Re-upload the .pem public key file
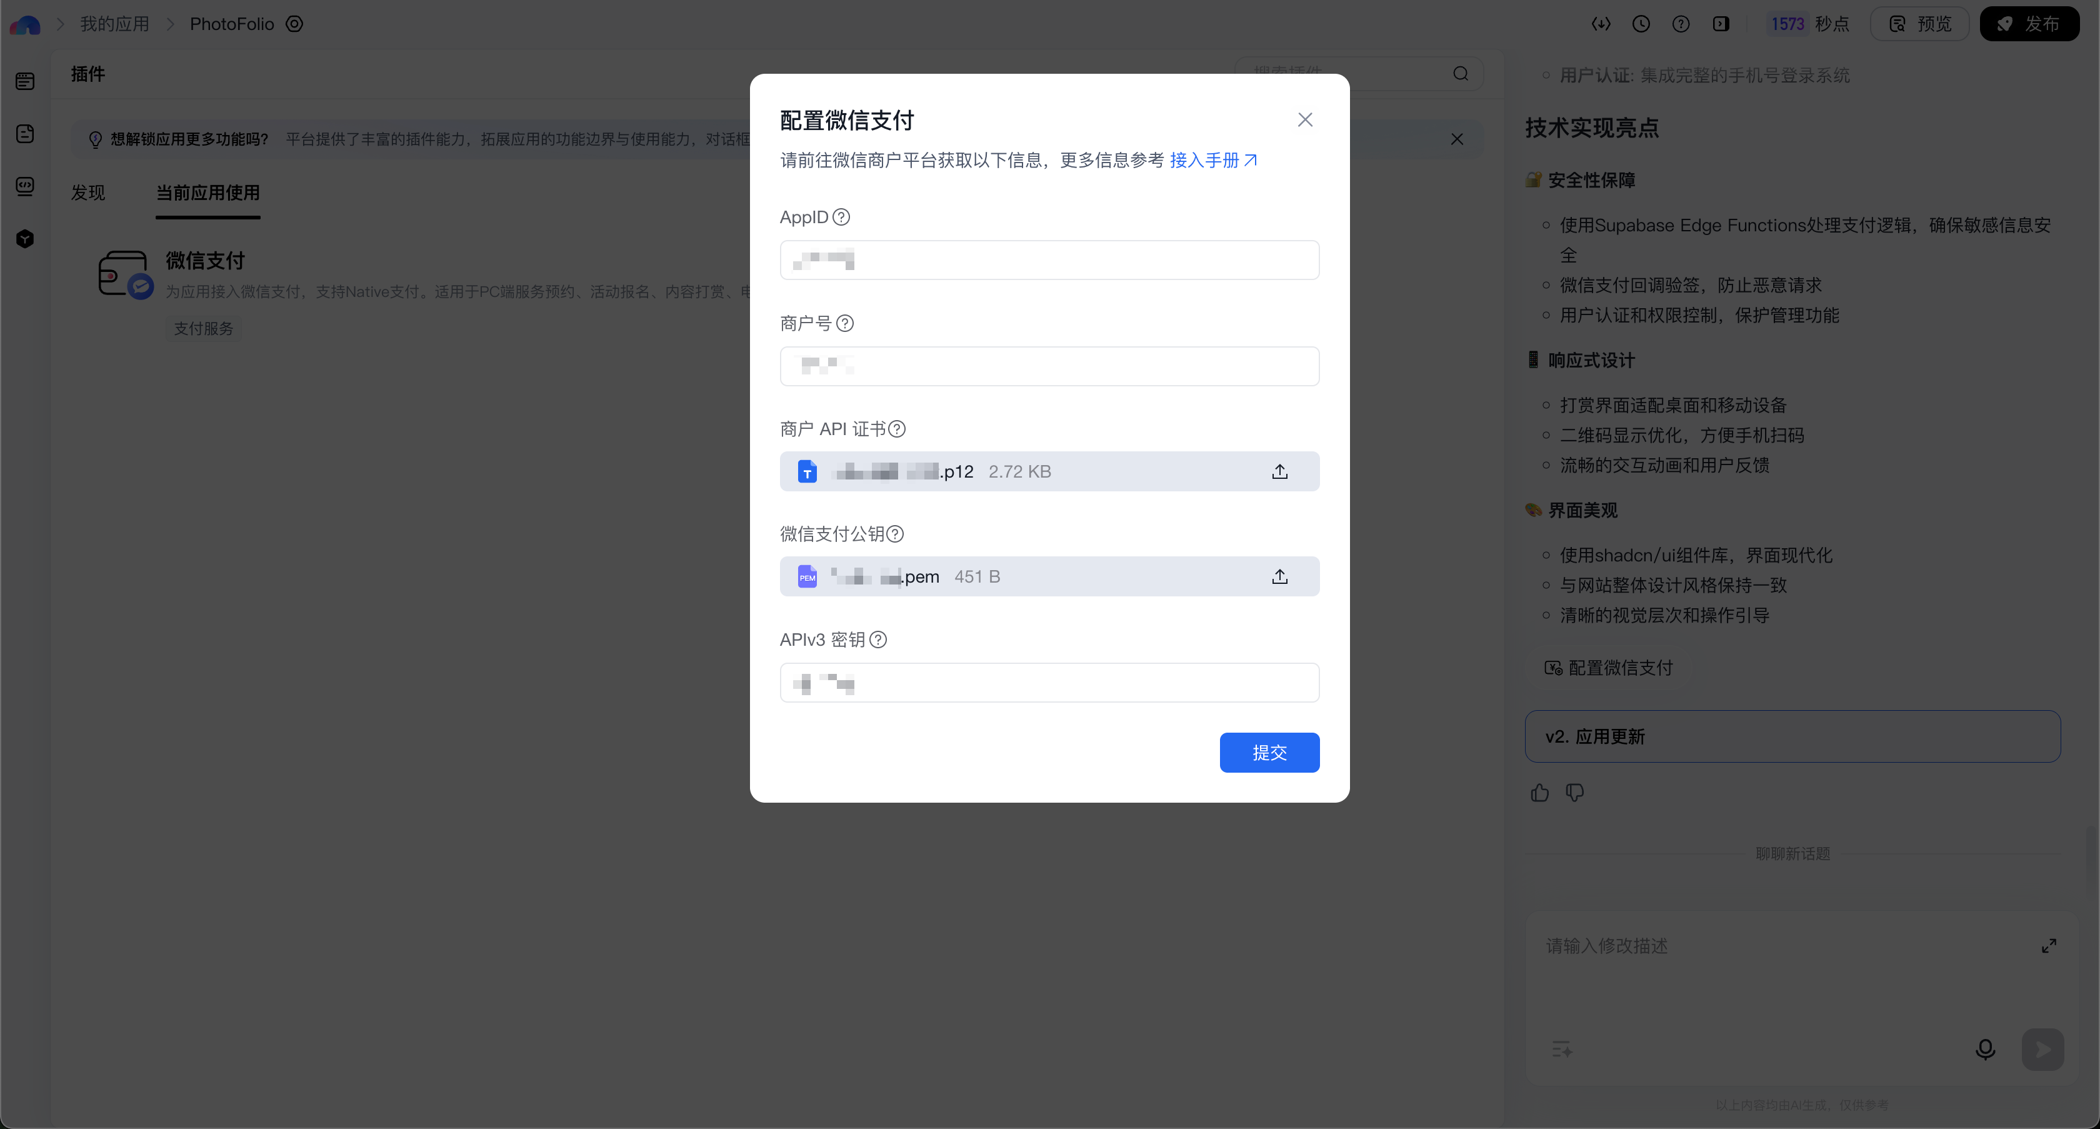2100x1129 pixels. pos(1279,576)
